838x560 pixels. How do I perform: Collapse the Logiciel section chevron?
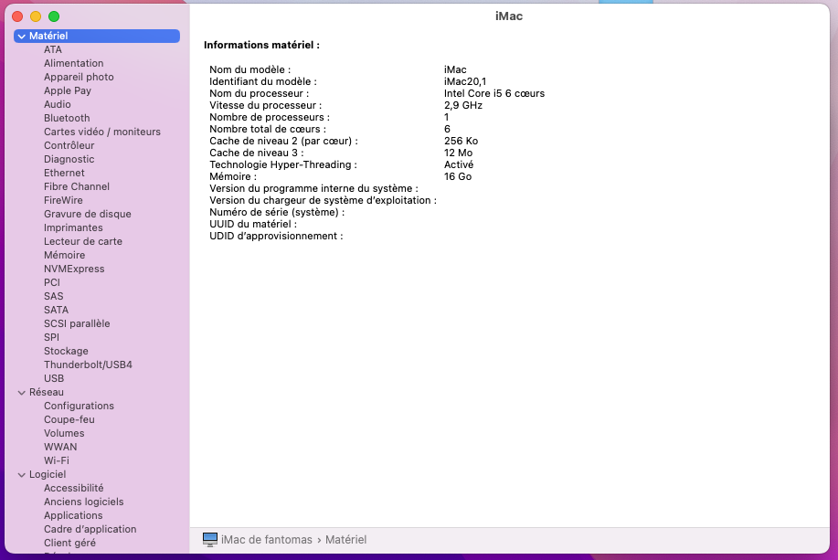point(22,474)
